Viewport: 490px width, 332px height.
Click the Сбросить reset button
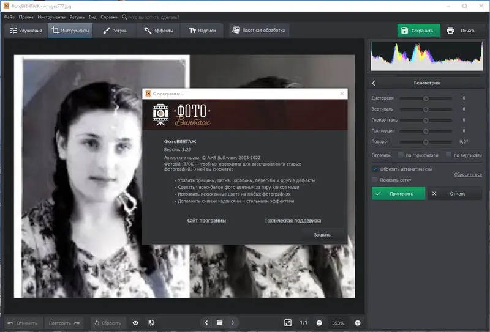[108, 323]
